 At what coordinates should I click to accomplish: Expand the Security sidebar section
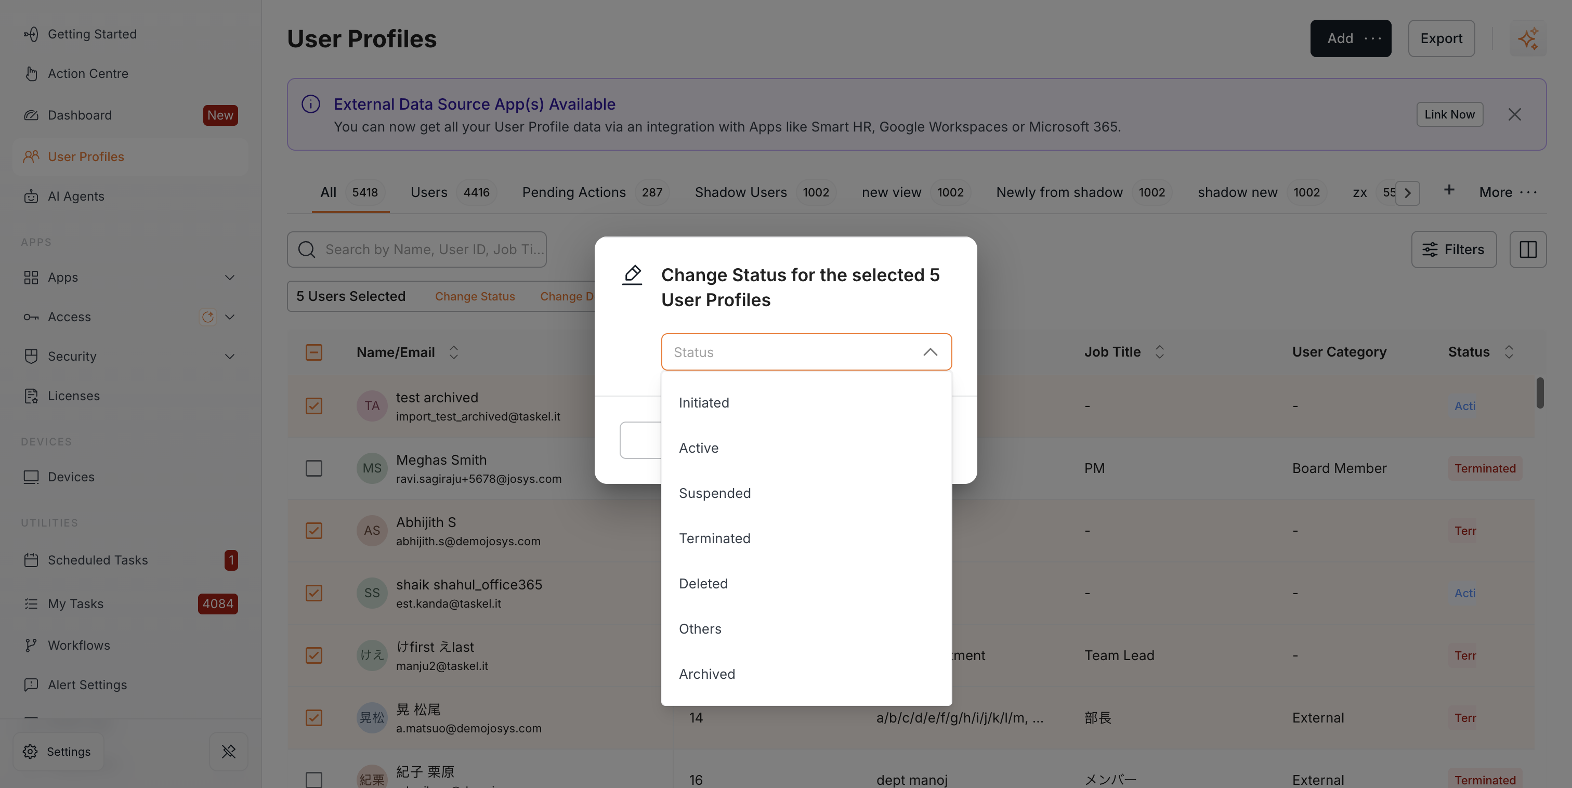click(x=229, y=357)
